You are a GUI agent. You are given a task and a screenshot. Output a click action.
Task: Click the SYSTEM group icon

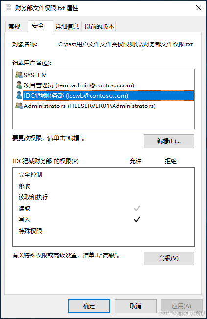(19, 75)
